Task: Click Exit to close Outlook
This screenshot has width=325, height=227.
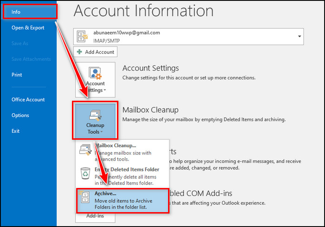Action: (16, 131)
